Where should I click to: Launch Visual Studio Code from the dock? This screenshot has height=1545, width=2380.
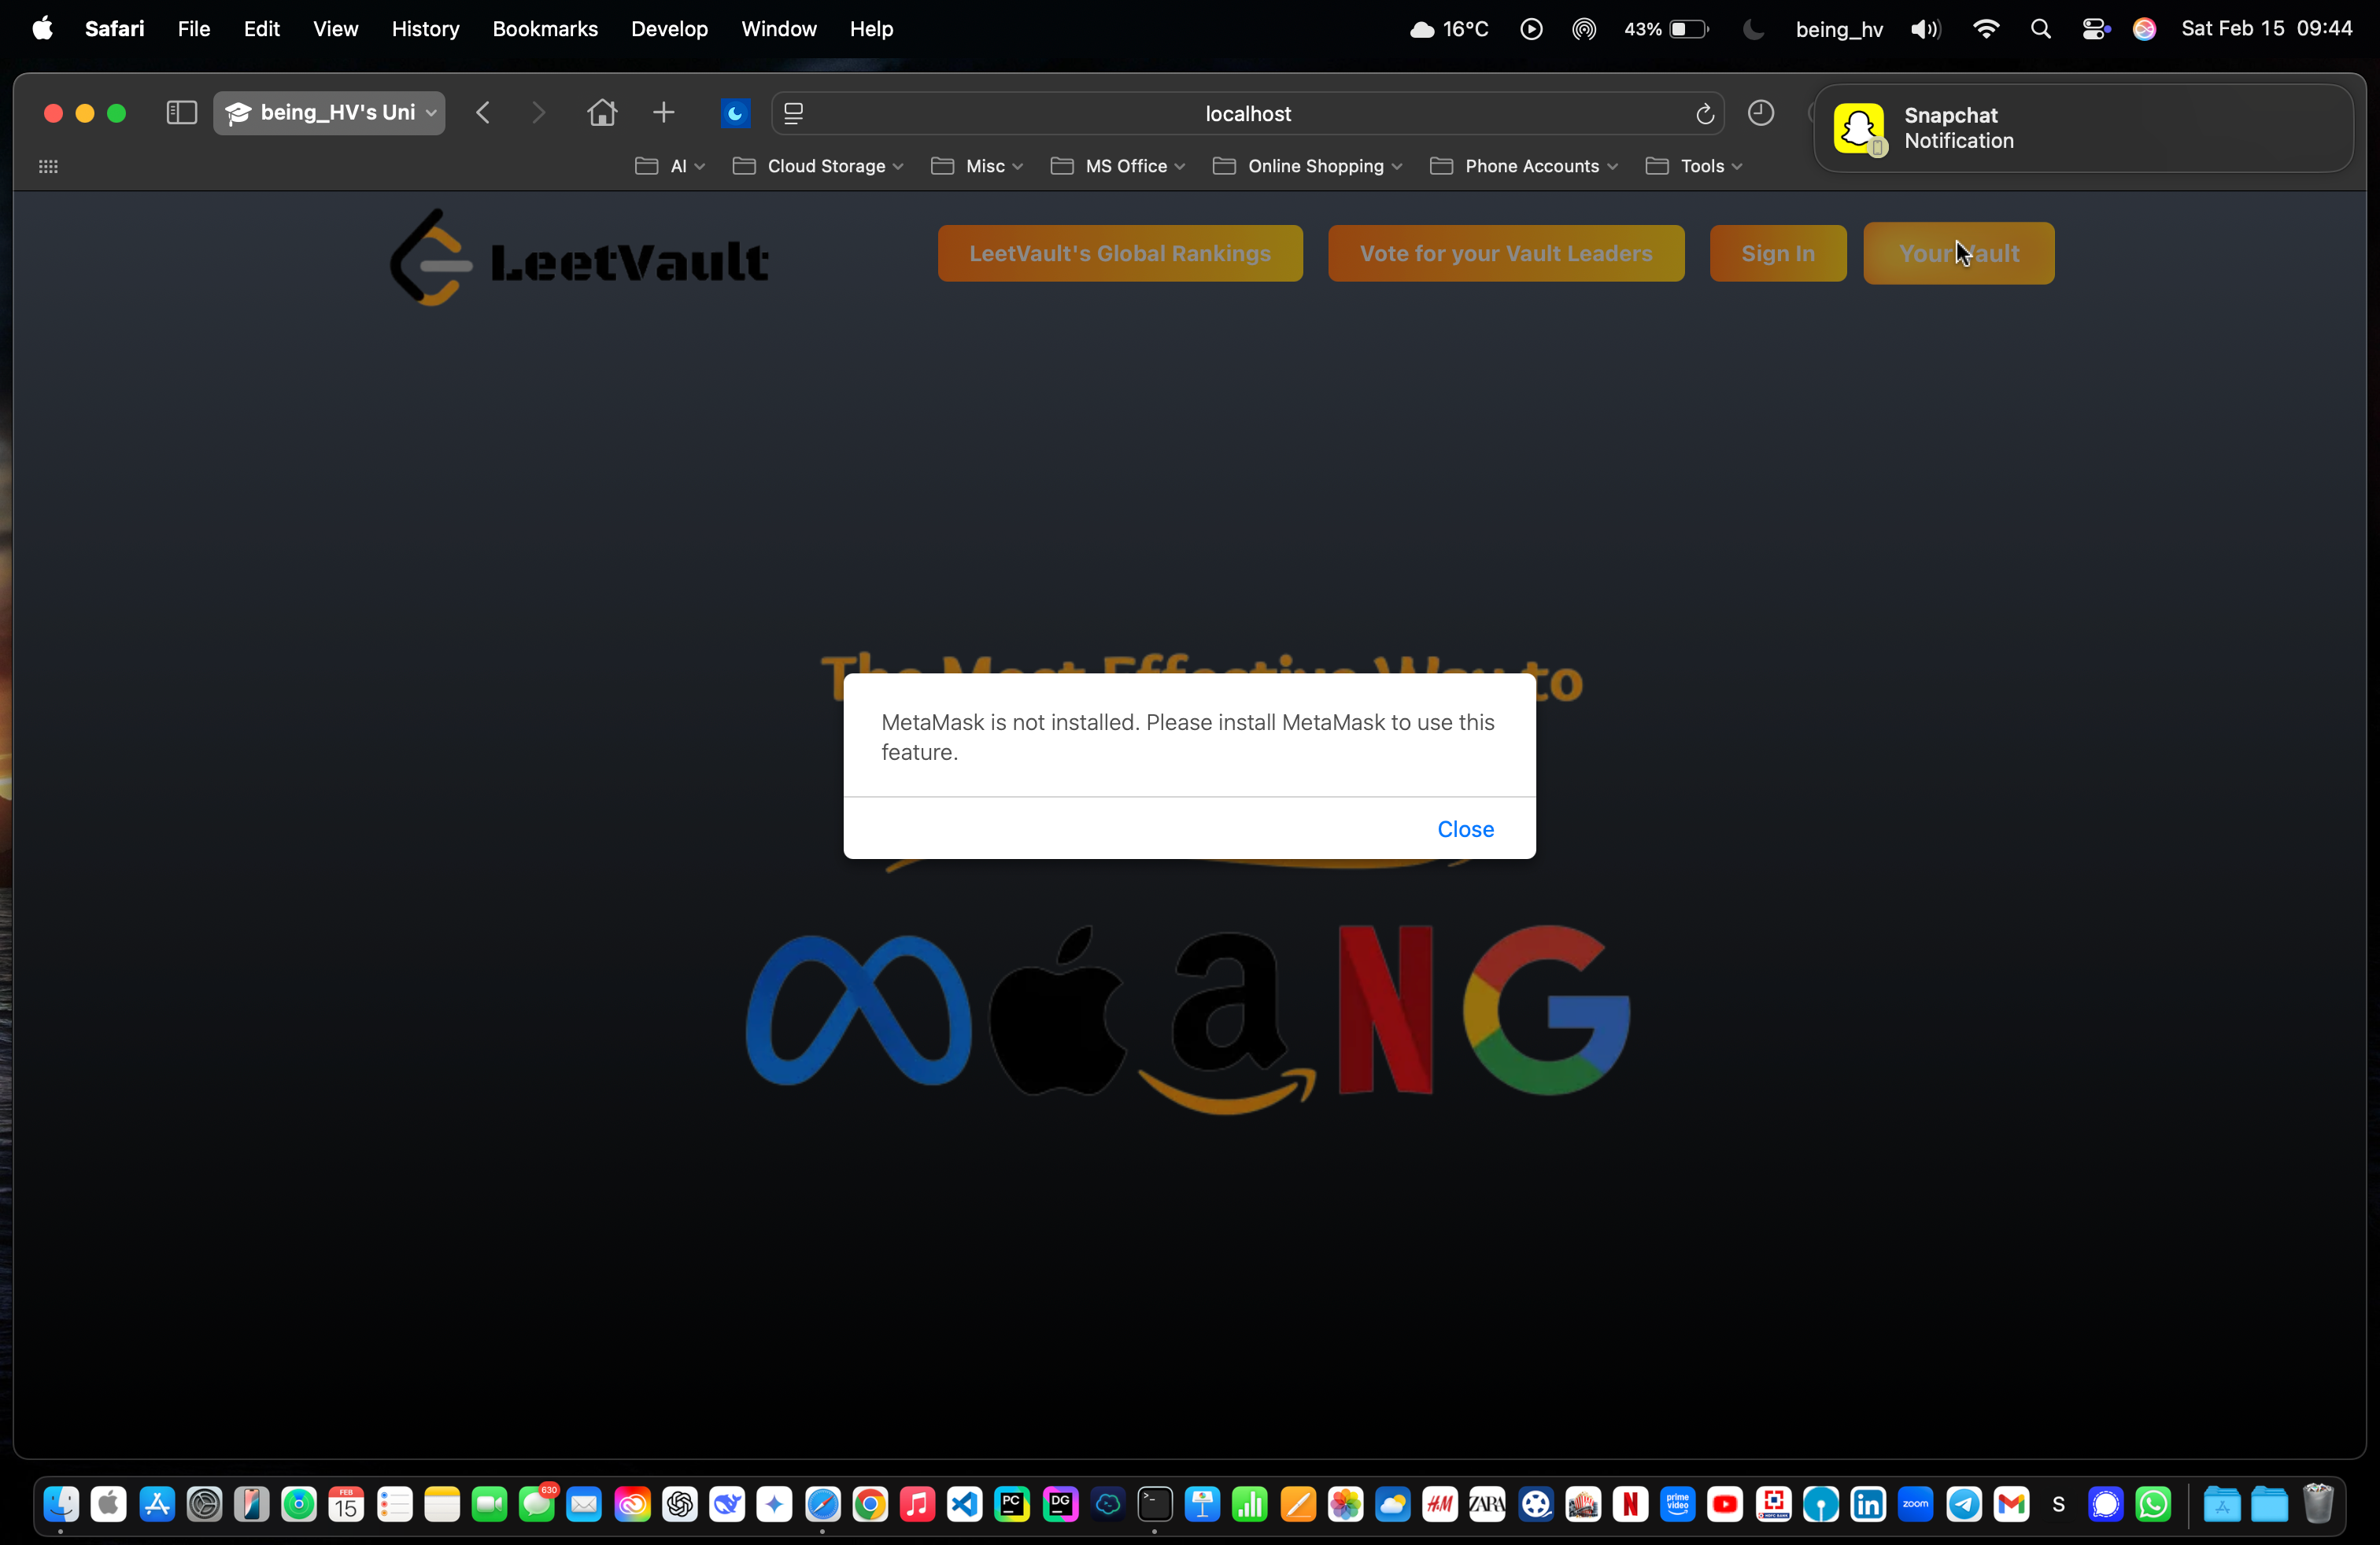964,1505
